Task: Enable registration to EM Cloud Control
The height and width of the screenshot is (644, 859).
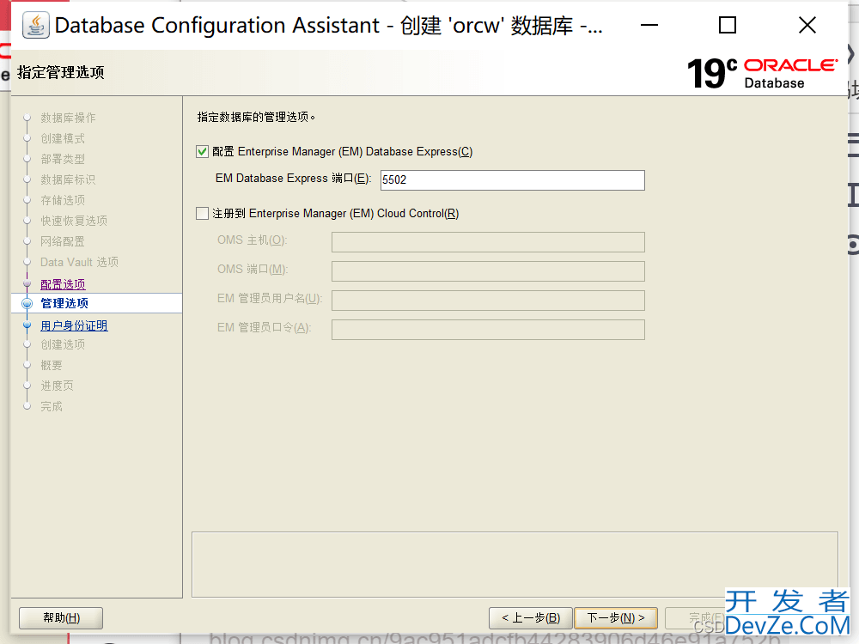Action: tap(202, 214)
